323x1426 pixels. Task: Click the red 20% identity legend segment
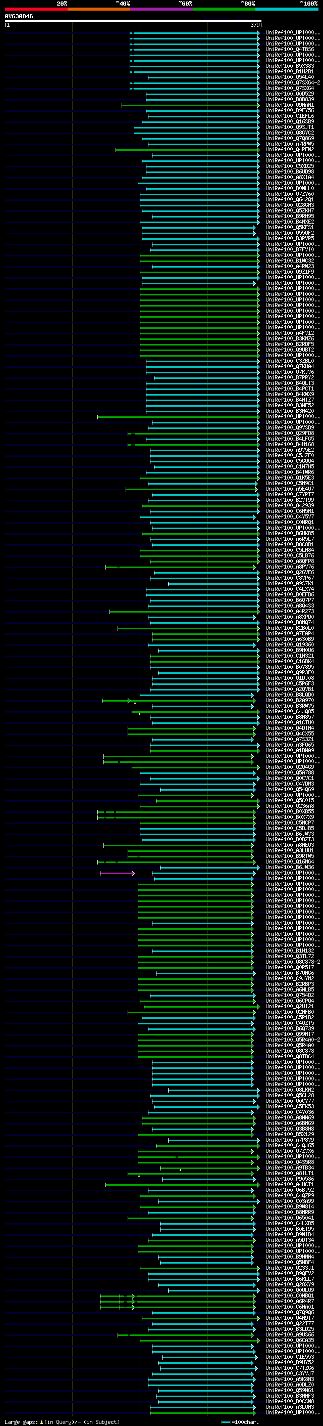(36, 9)
